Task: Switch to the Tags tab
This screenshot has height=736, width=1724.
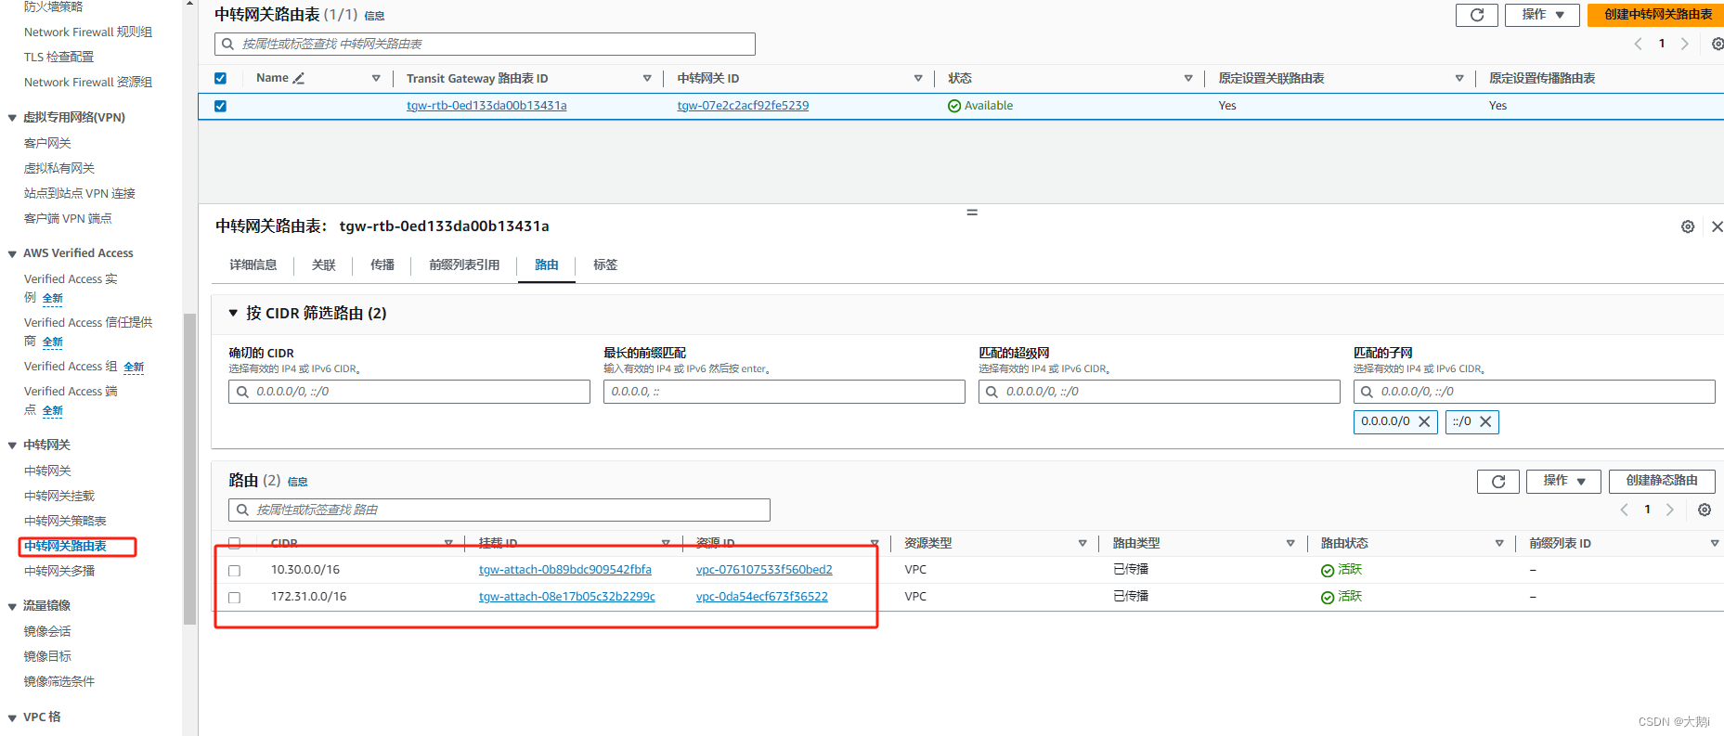Action: coord(605,265)
